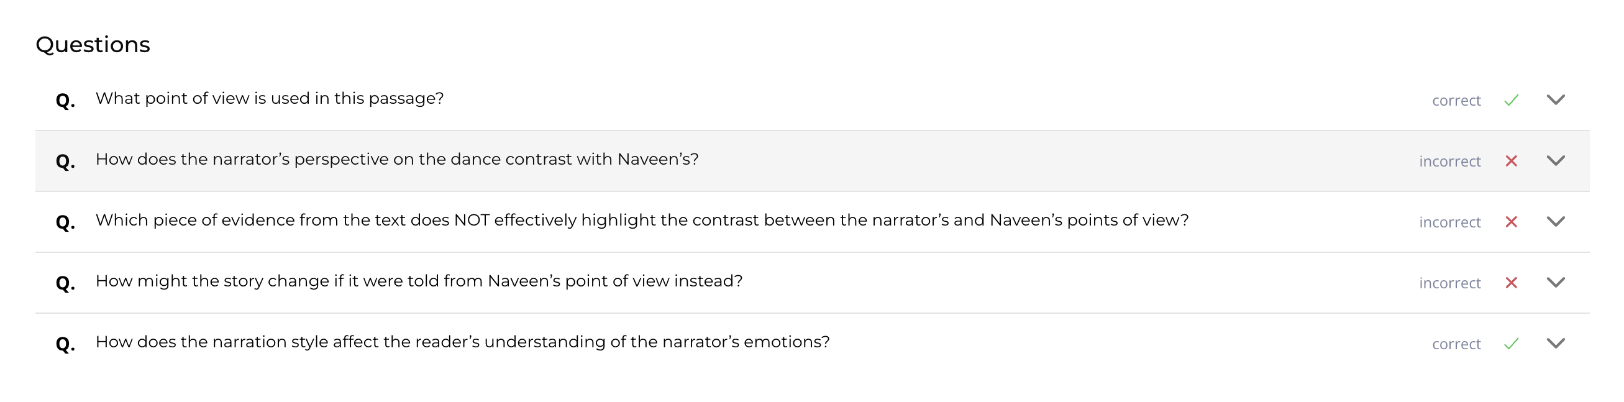The height and width of the screenshot is (402, 1624).
Task: Click red X on dance contrast question
Action: click(1510, 162)
